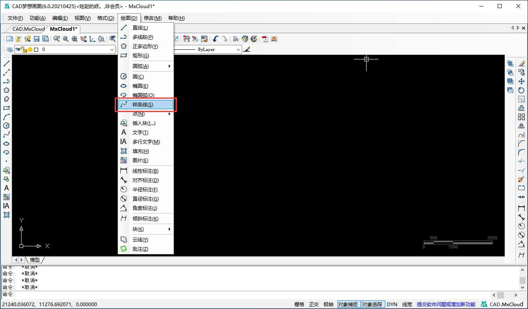The width and height of the screenshot is (528, 309).
Task: Click the PDF export icon
Action: pyautogui.click(x=265, y=39)
